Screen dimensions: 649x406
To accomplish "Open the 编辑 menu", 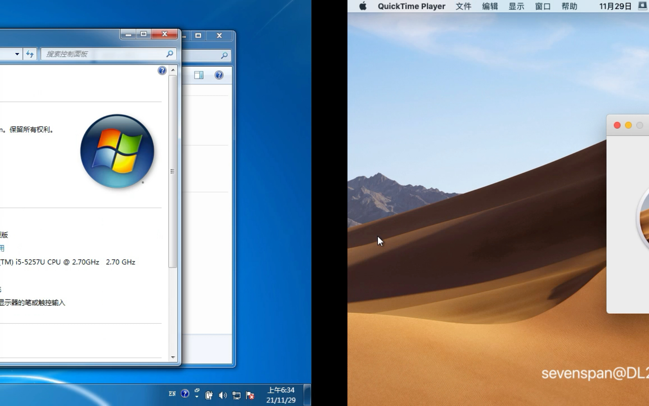I will [490, 6].
